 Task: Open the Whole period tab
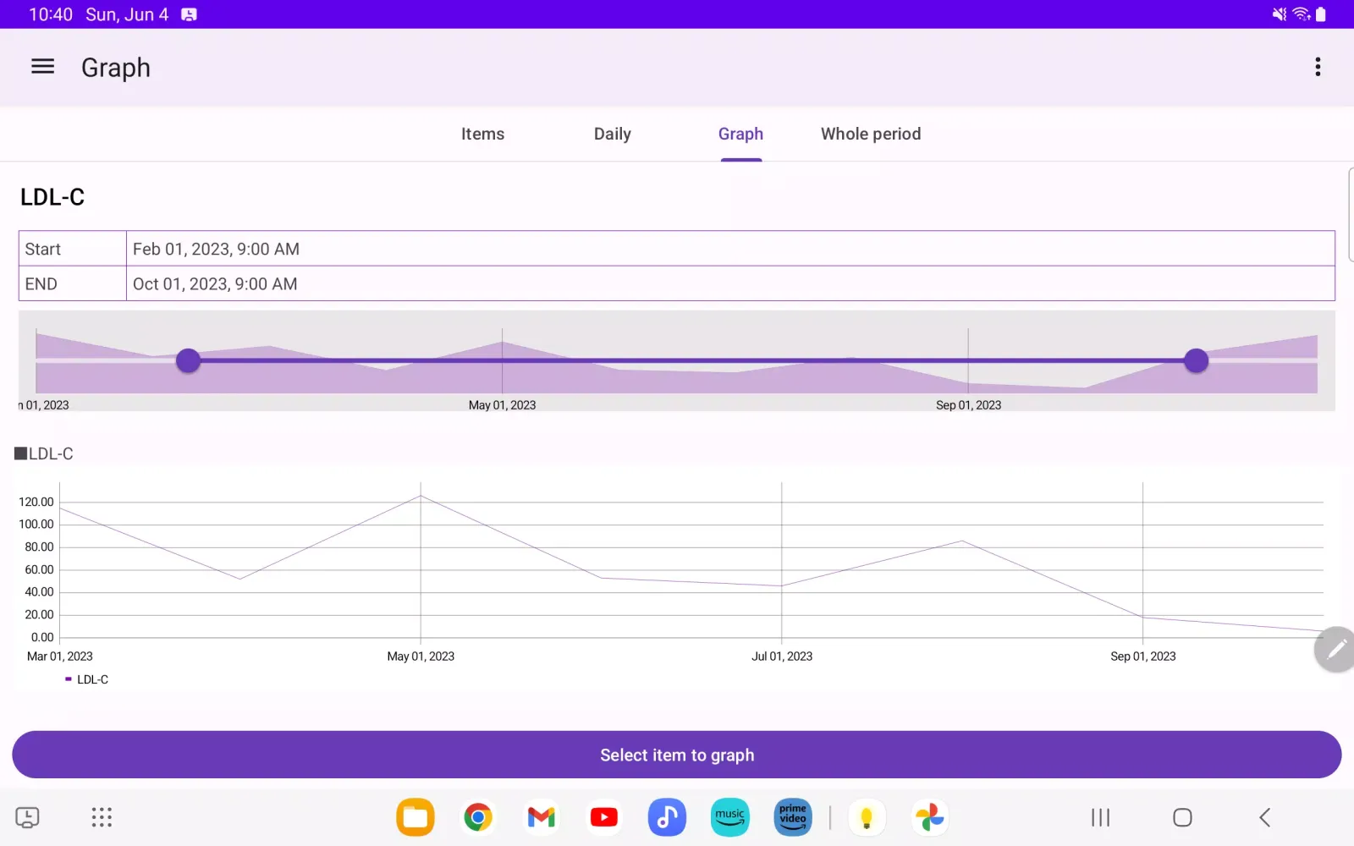(x=870, y=134)
